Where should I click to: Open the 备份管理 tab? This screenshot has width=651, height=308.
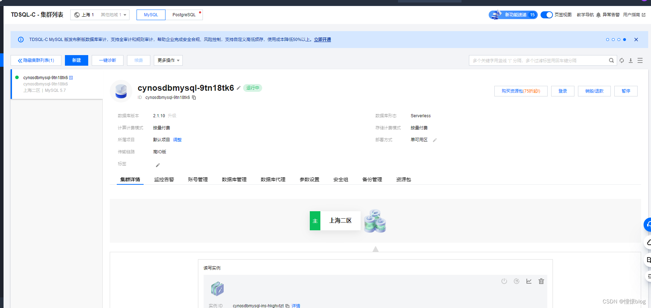pos(372,179)
